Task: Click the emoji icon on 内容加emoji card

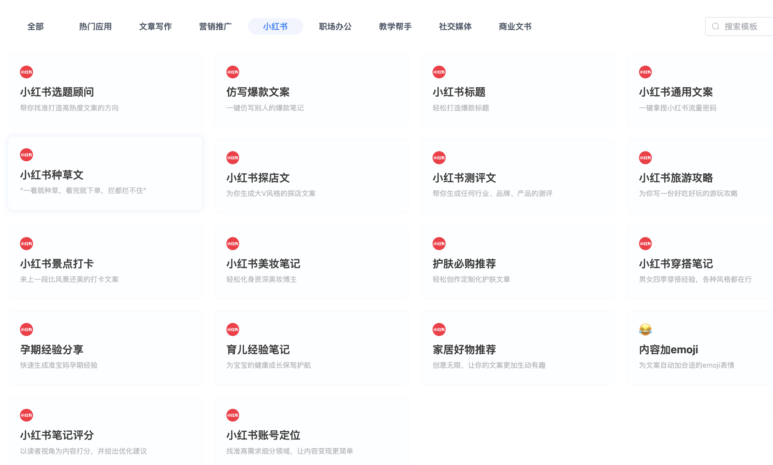Action: (645, 329)
